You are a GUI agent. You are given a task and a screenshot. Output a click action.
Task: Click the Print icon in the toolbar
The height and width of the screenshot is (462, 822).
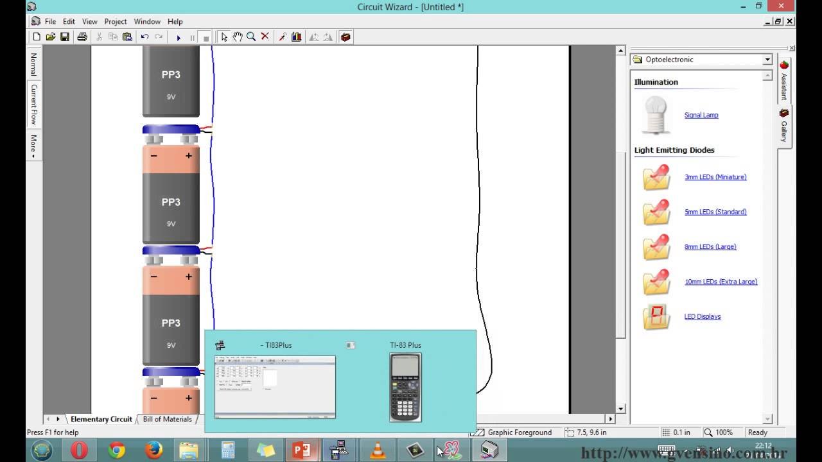(x=82, y=37)
